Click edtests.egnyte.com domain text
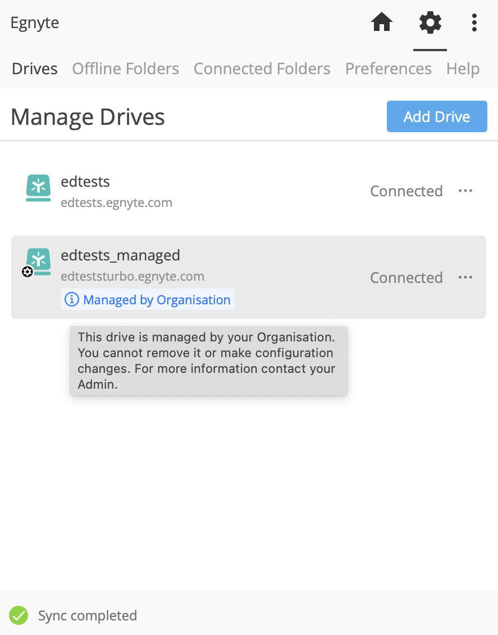This screenshot has height=635, width=498. [116, 202]
